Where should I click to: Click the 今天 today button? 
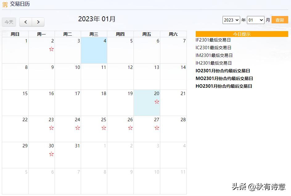(9, 22)
